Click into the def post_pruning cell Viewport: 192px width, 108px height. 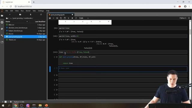click(x=123, y=60)
